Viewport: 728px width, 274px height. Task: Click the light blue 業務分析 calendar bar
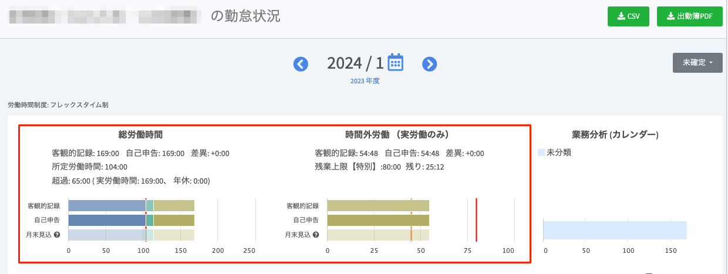point(614,230)
